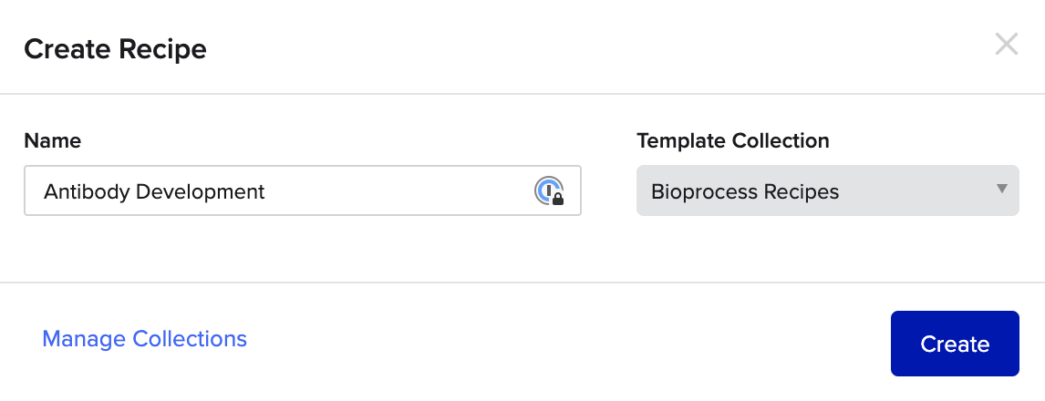Click the lock badge on the autofill icon
This screenshot has height=401, width=1045.
(558, 199)
